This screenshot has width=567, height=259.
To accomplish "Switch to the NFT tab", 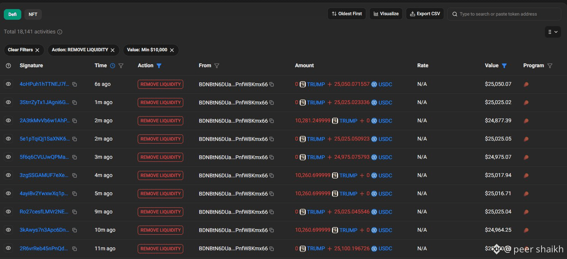I will point(33,14).
